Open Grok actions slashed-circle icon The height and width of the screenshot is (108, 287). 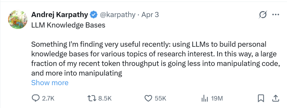point(263,15)
